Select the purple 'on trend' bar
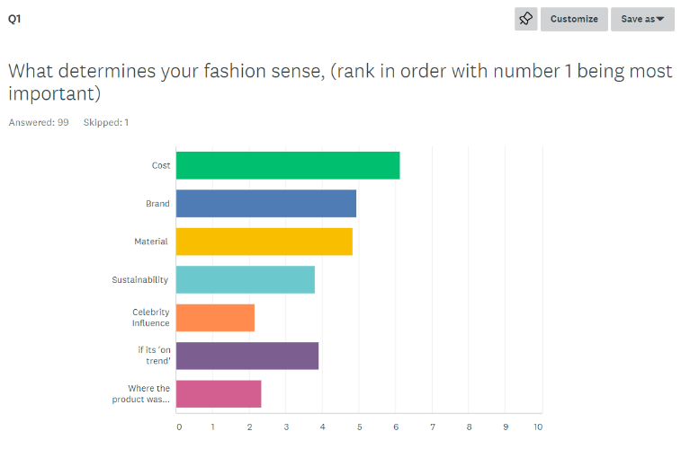Image resolution: width=681 pixels, height=449 pixels. (247, 356)
